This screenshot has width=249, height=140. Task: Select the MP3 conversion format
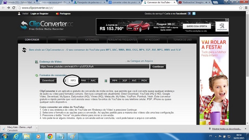(x=73, y=81)
